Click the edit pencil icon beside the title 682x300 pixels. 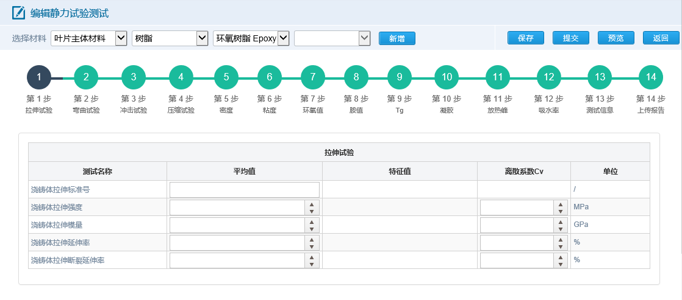pos(19,13)
